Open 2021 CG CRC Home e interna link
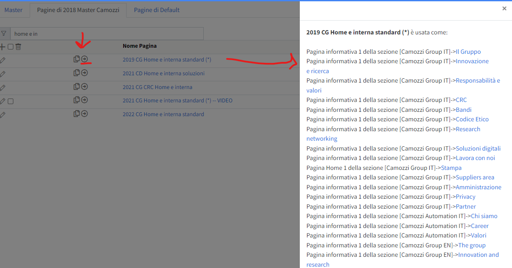The height and width of the screenshot is (268, 512). [x=157, y=87]
